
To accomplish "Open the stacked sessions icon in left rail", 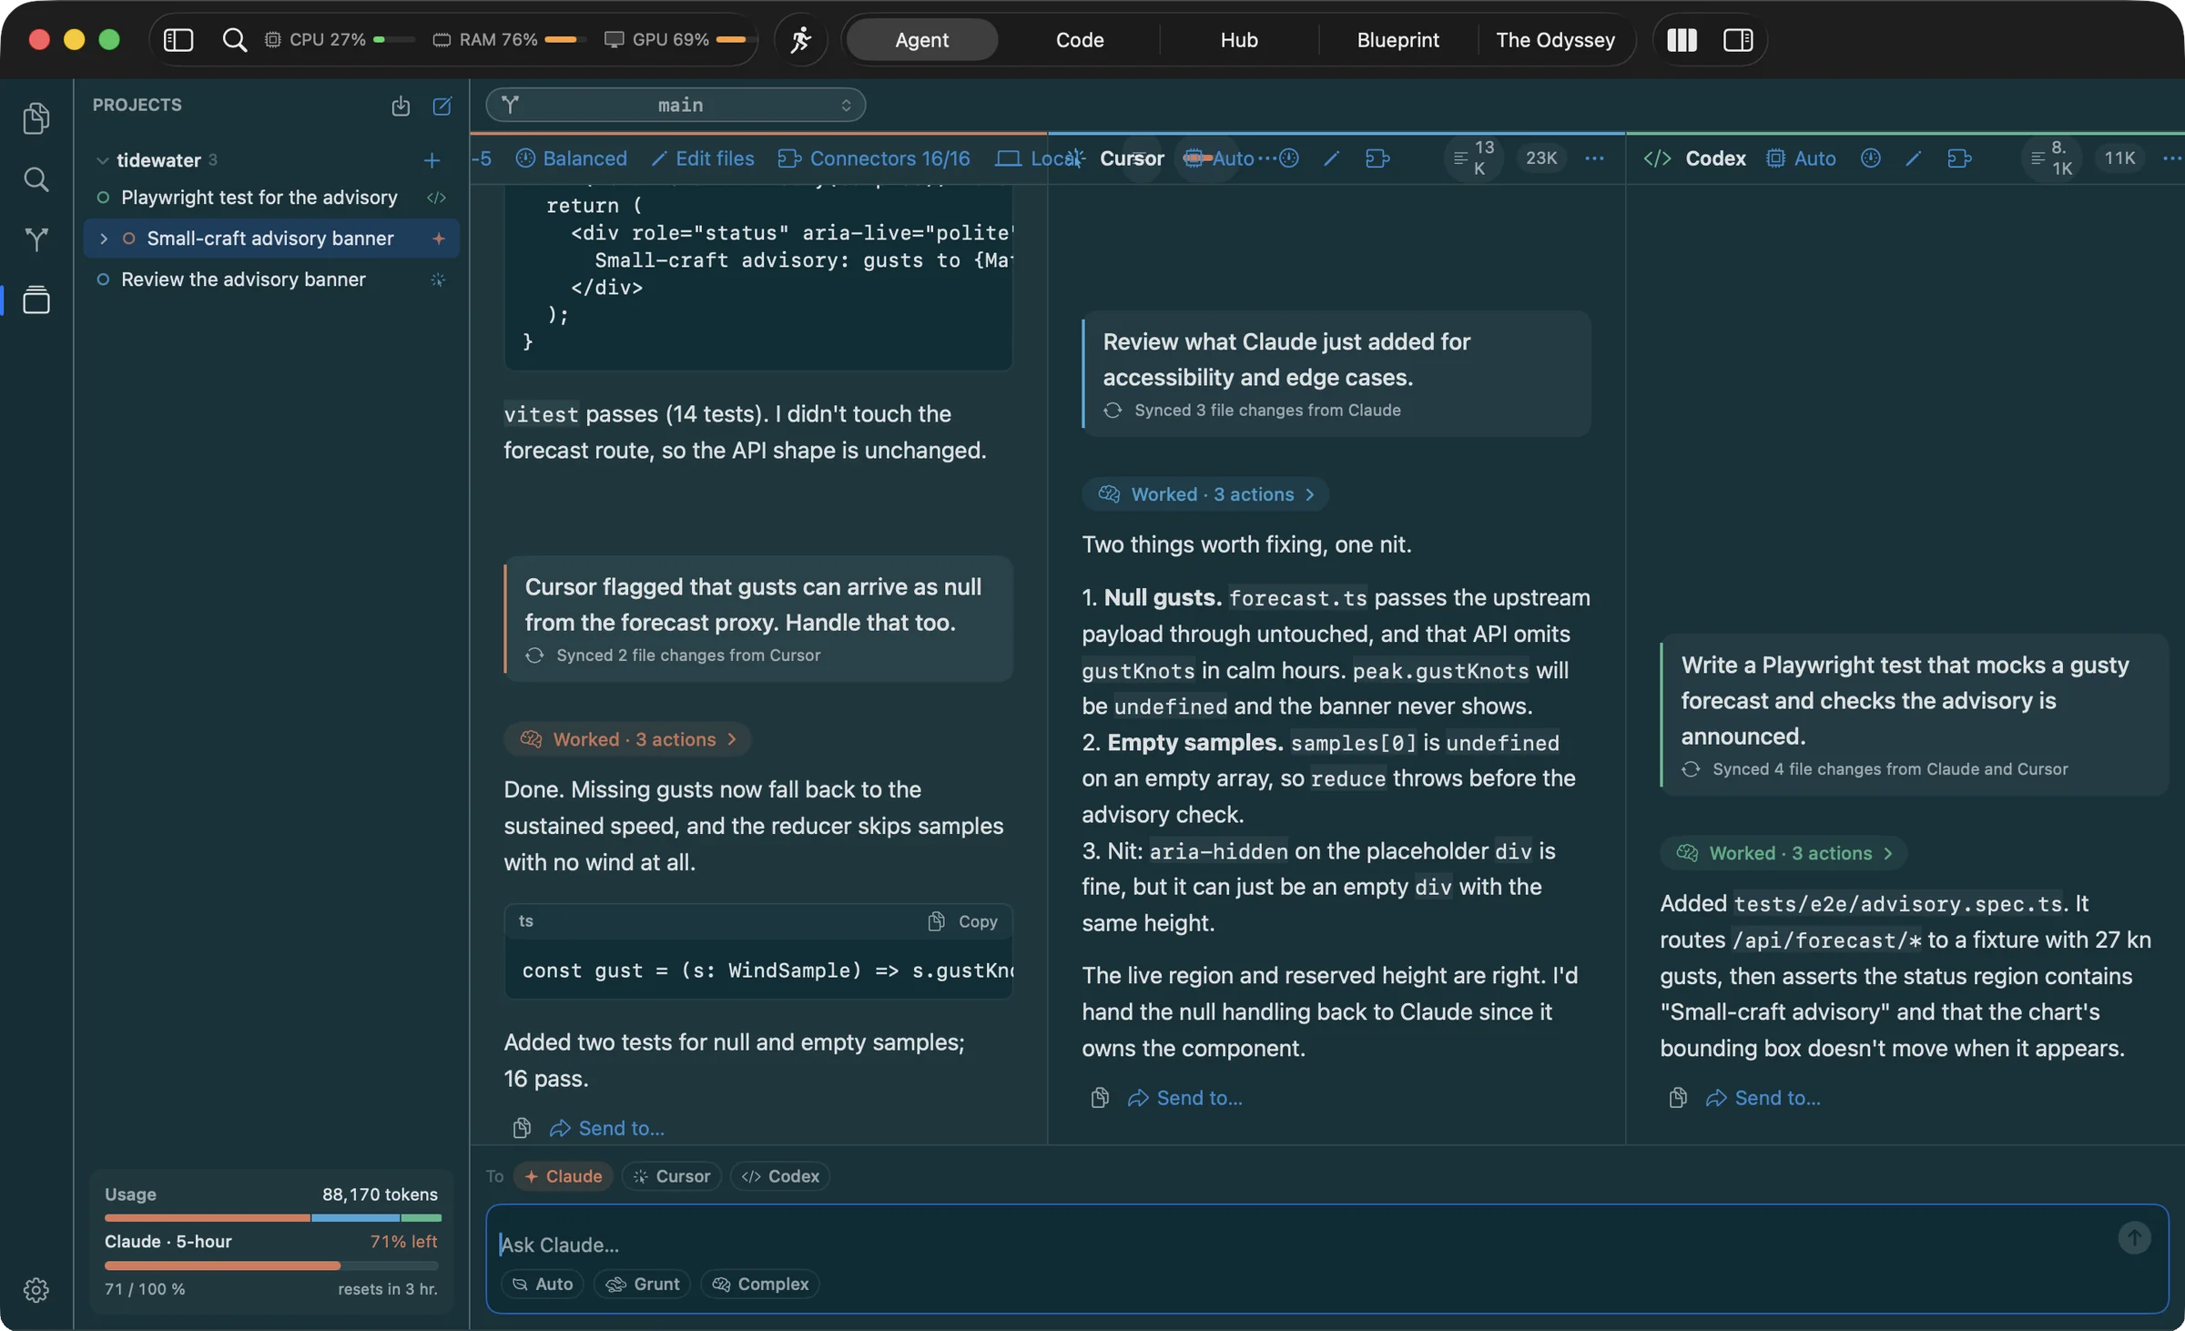I will (x=36, y=300).
